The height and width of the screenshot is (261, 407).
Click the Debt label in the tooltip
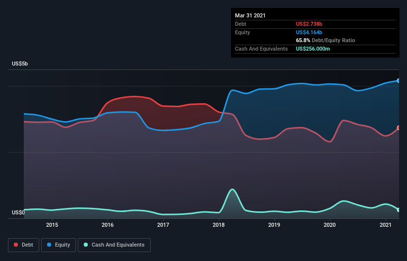click(240, 24)
